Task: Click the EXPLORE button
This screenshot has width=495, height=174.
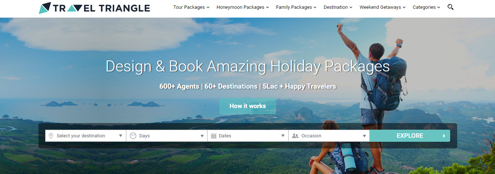Action: point(410,136)
